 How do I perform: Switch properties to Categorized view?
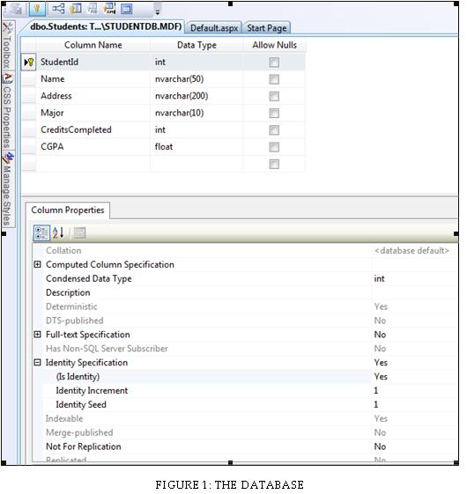pos(41,233)
